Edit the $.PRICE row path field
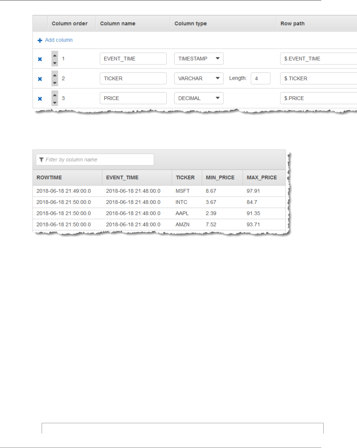Screen dimensions: 357x448 [x=319, y=98]
